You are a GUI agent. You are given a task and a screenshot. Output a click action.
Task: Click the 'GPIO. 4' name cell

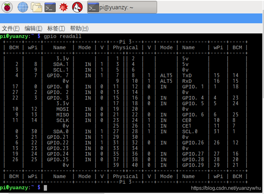[x=193, y=98]
